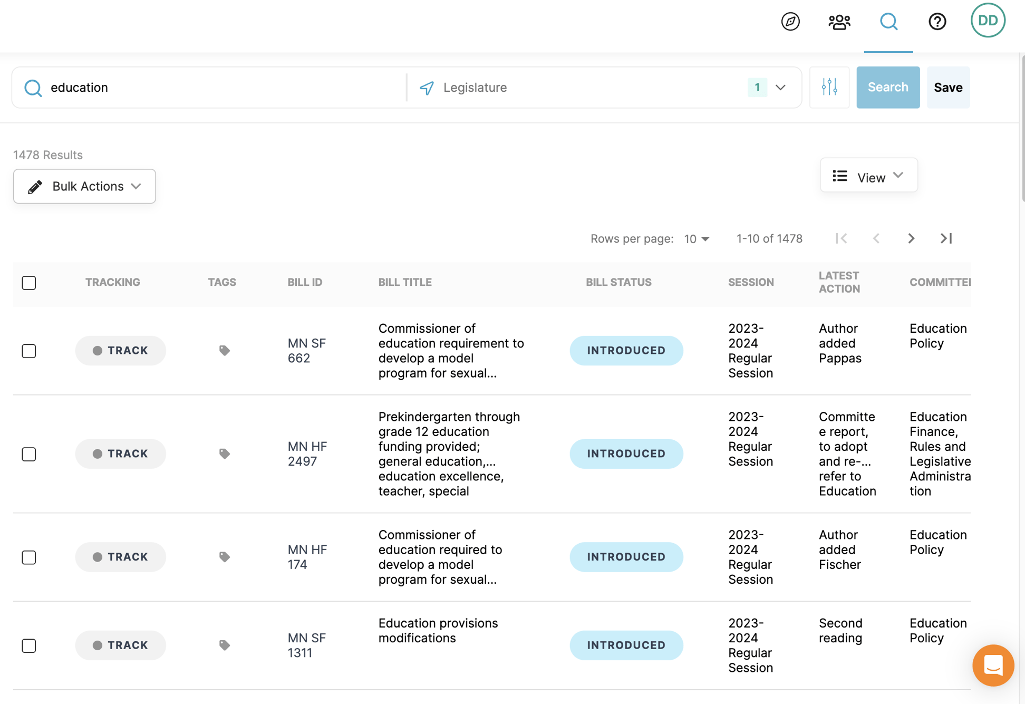Click inside the education search field
Screen dimensions: 1025x704
pyautogui.click(x=211, y=88)
